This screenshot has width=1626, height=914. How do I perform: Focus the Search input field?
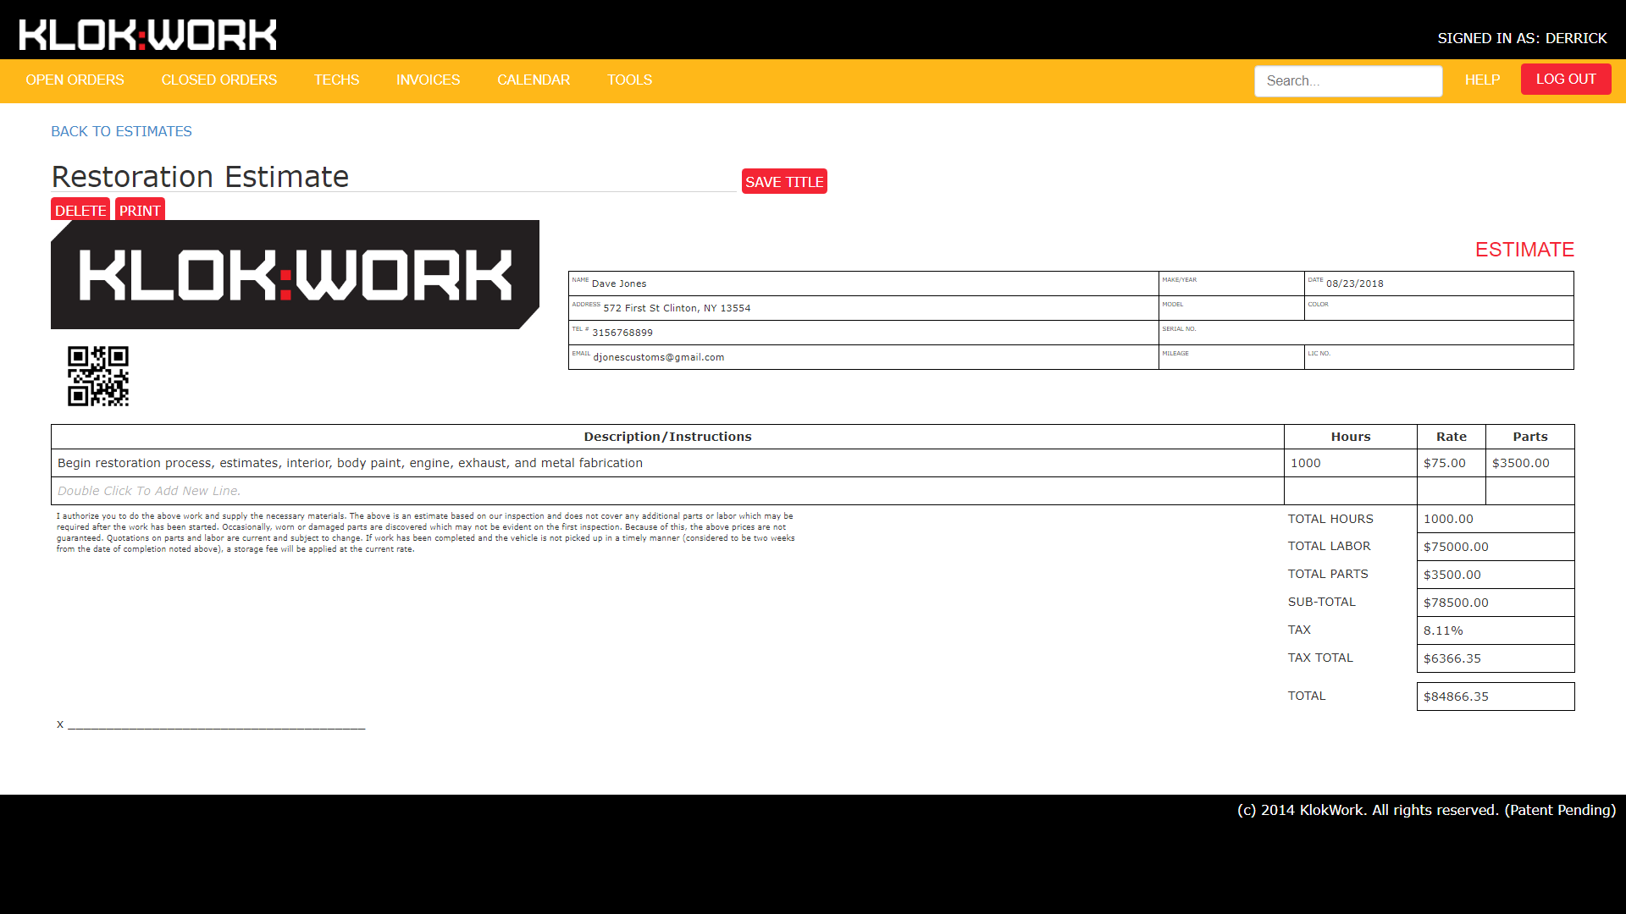pos(1348,81)
